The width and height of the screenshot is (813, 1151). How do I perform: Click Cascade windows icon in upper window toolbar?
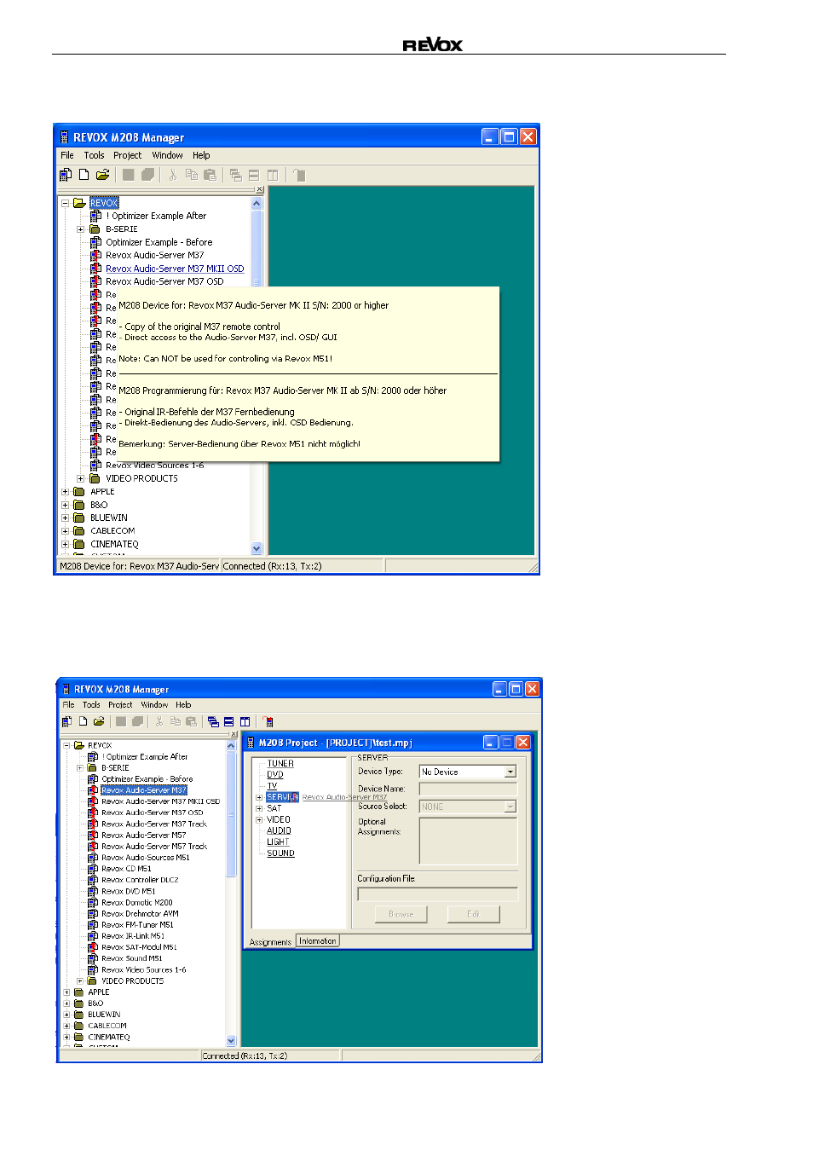pyautogui.click(x=235, y=175)
